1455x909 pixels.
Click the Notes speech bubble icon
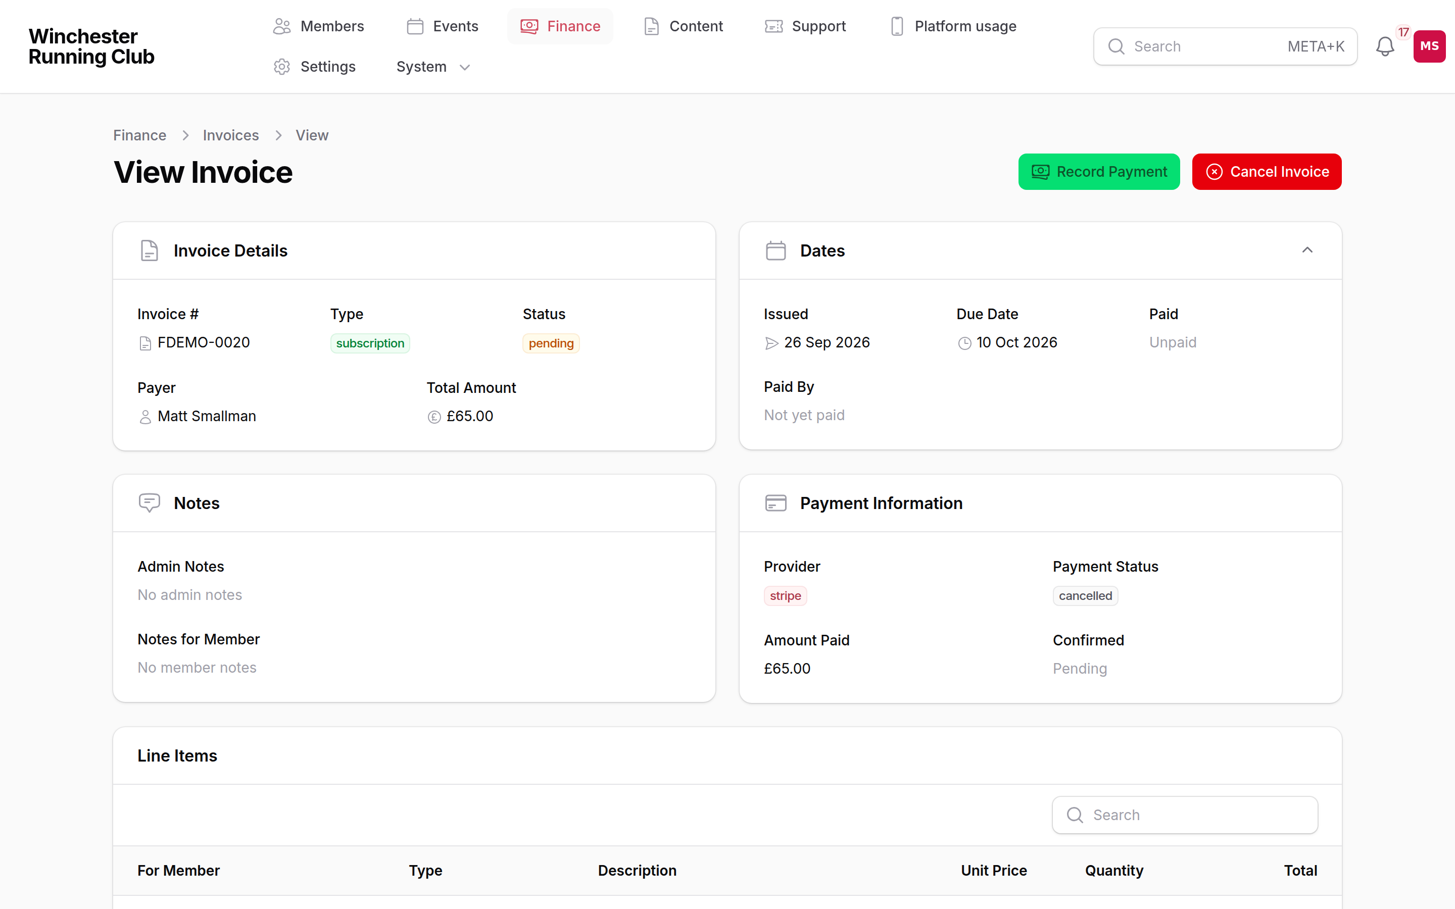tap(149, 502)
